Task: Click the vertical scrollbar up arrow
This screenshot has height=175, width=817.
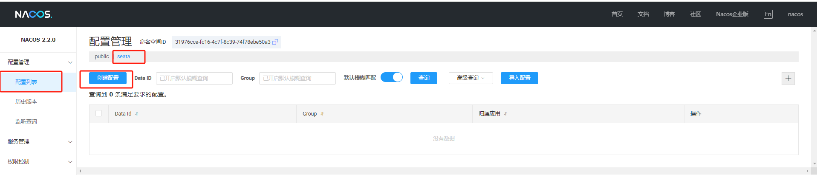Action: [814, 31]
